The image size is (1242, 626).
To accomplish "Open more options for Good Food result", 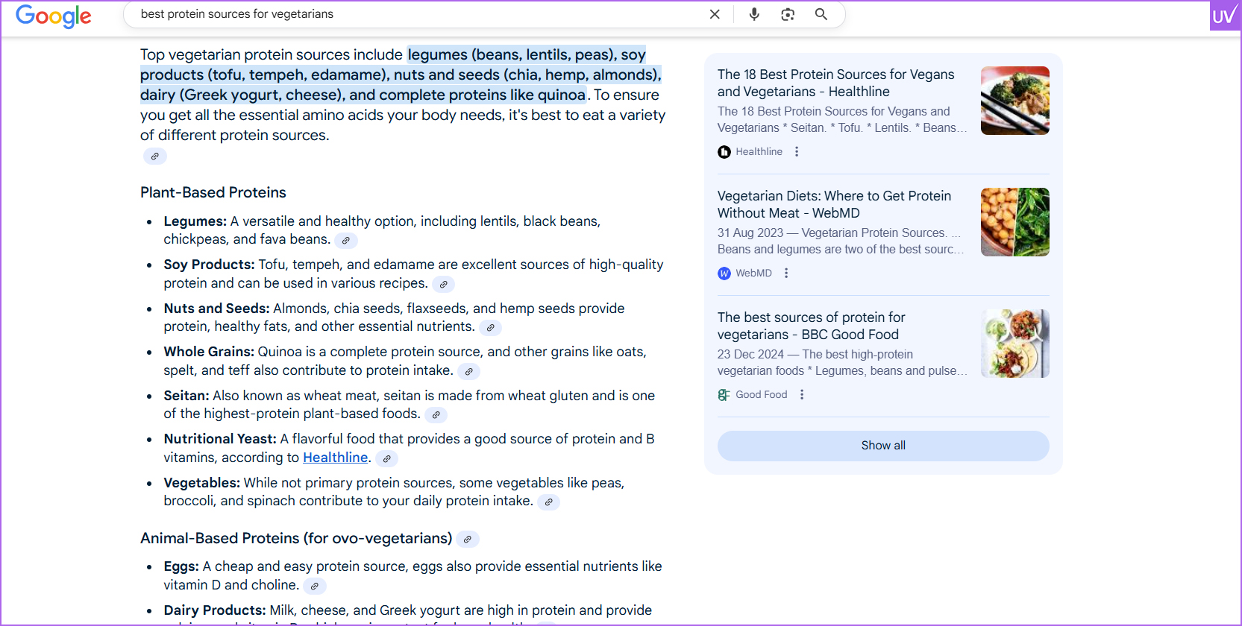I will 802,395.
